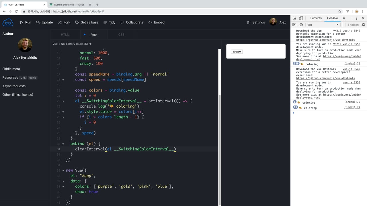Viewport: 367px width, 206px height.
Task: Open Fiddle meta section
Action: [x=11, y=69]
